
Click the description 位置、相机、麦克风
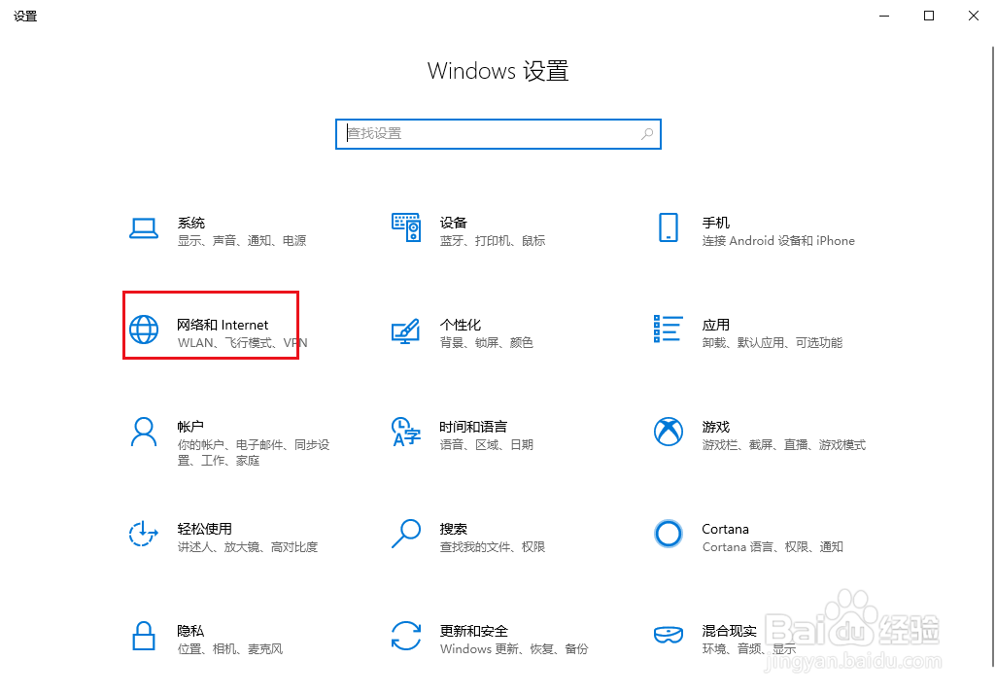pos(230,649)
